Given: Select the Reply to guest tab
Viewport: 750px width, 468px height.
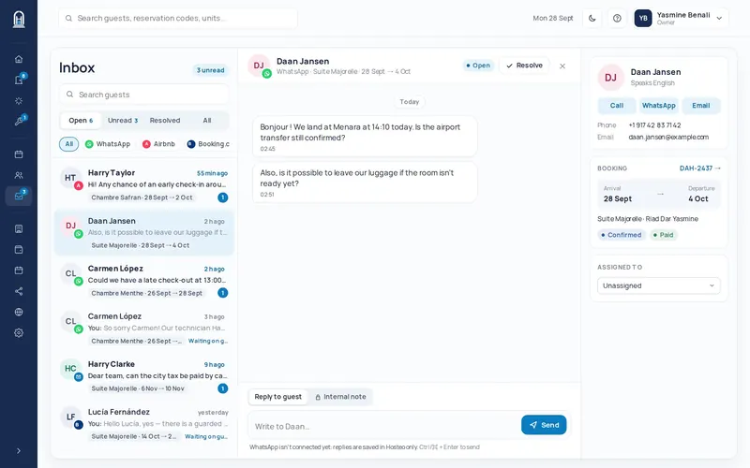Looking at the screenshot, I should pos(277,397).
